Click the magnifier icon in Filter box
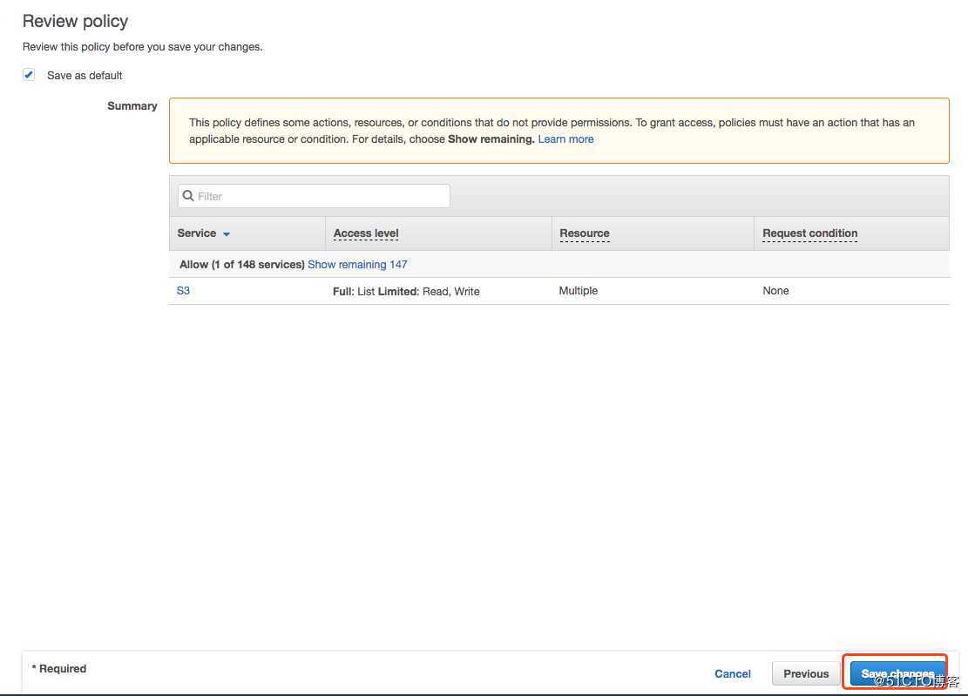This screenshot has height=696, width=968. click(188, 196)
